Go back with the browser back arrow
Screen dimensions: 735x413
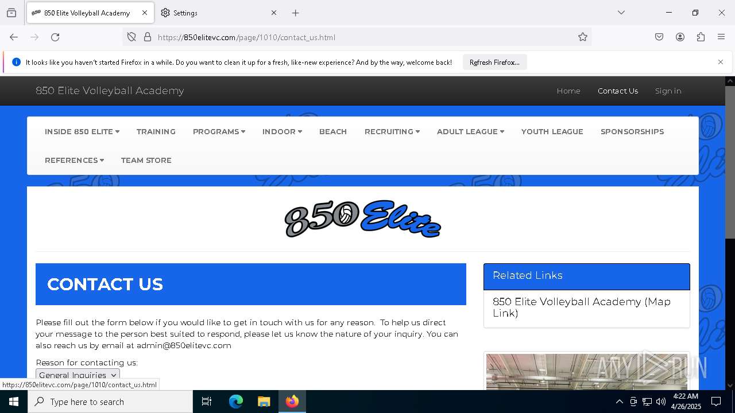click(14, 37)
